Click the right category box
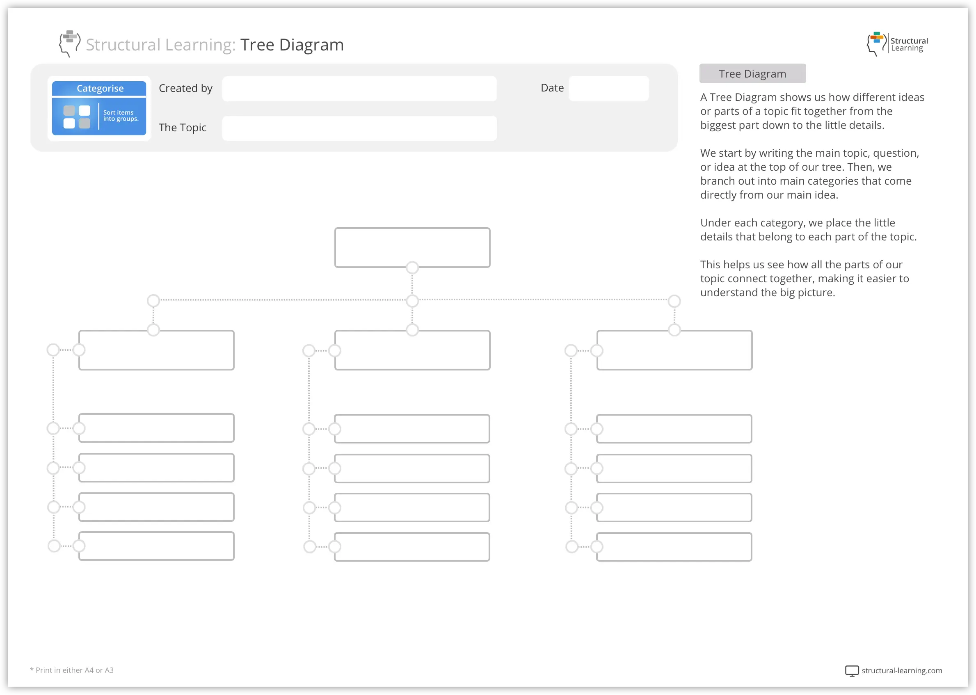The image size is (976, 695). tap(674, 350)
